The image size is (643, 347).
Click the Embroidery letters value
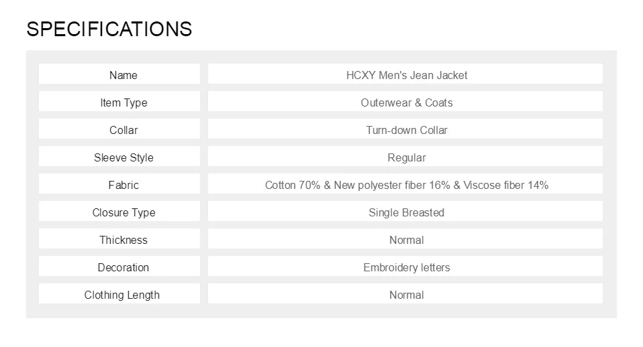pyautogui.click(x=405, y=265)
